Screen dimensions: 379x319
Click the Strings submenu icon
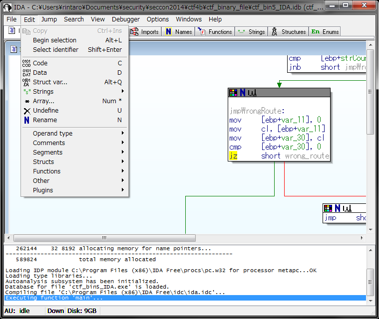point(27,92)
